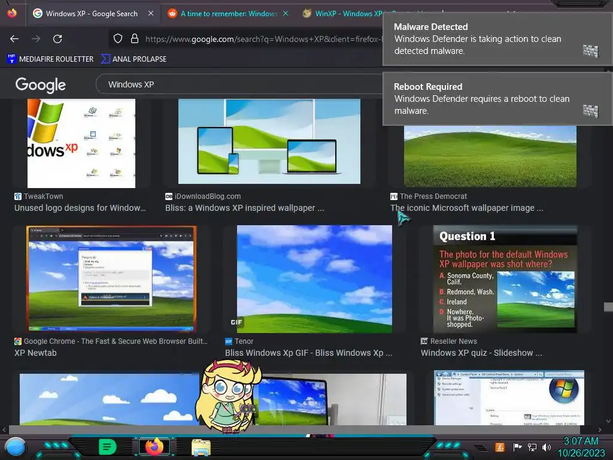This screenshot has width=613, height=460.
Task: Open the cartoon clouds wallpaper thumbnail in bottom row
Action: (x=110, y=399)
